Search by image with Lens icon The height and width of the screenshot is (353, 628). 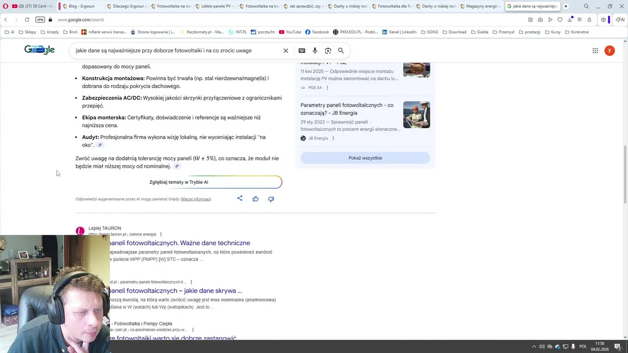coord(328,50)
